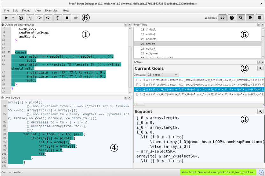265x176 pixels.
Task: Toggle the magnifier inspection window button
Action: click(x=241, y=18)
